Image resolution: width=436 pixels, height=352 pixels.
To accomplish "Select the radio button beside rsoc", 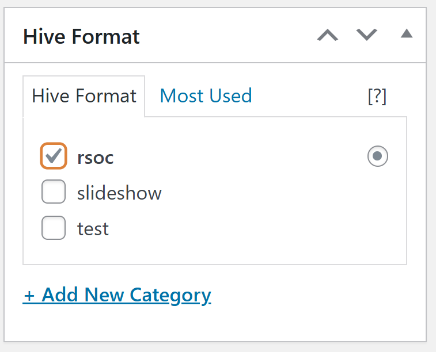I will (378, 156).
